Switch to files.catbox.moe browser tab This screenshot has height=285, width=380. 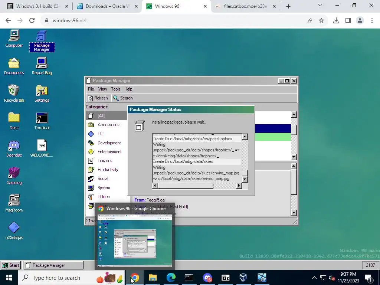point(245,6)
